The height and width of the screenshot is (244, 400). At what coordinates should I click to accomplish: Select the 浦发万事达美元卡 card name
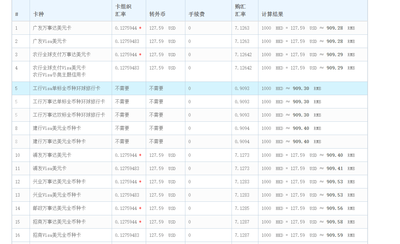(52, 155)
